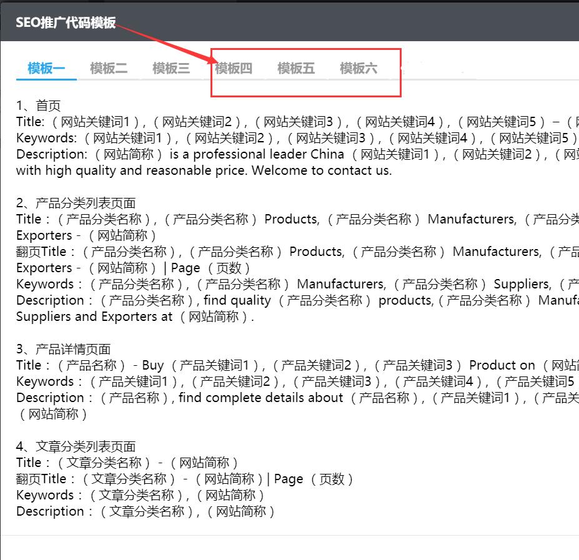Switch to the 模板三 tab
The height and width of the screenshot is (560, 579).
(x=170, y=69)
